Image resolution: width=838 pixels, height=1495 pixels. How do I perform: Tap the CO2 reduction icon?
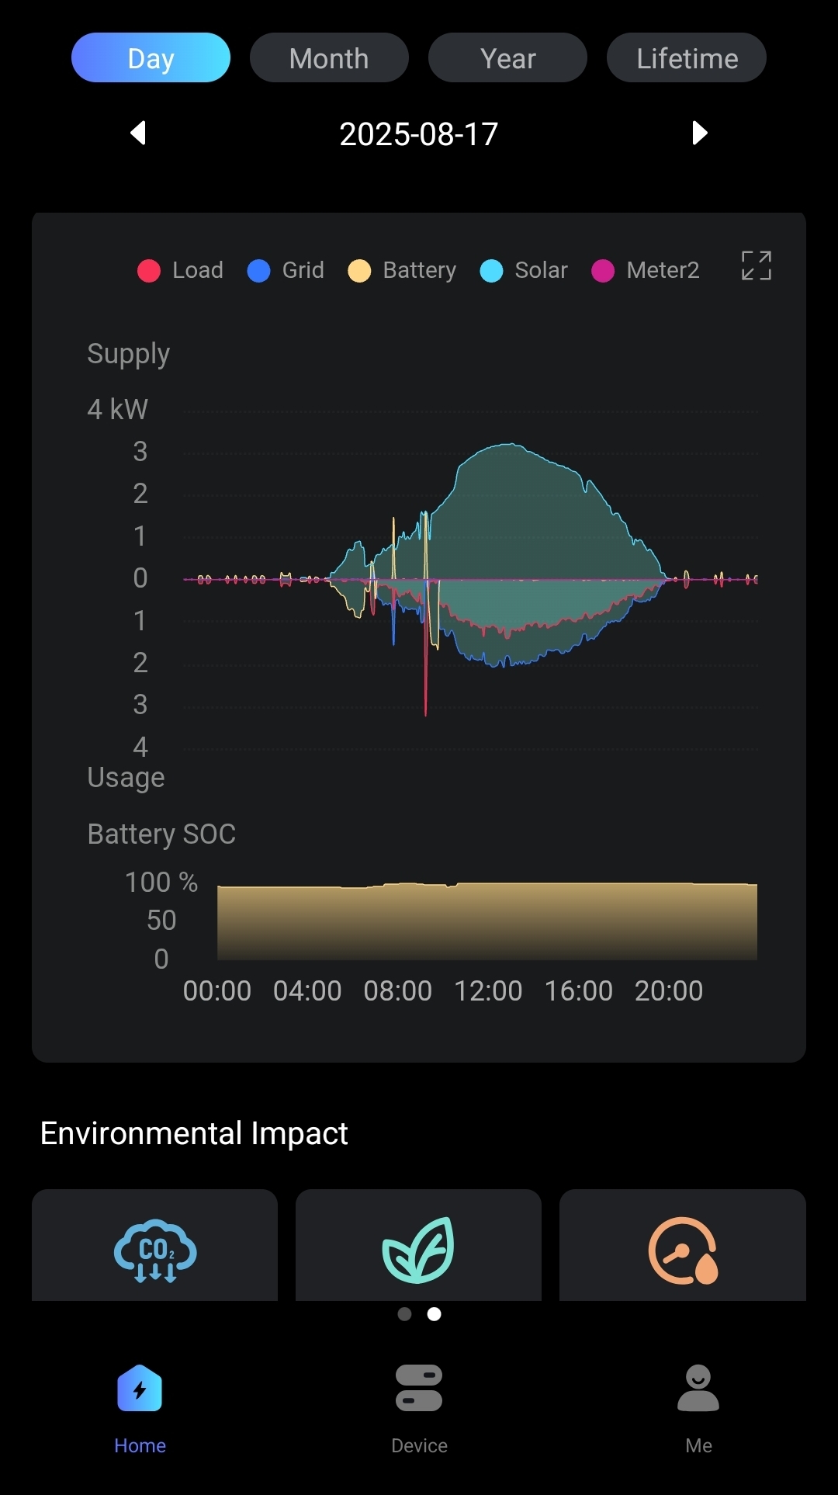155,1250
